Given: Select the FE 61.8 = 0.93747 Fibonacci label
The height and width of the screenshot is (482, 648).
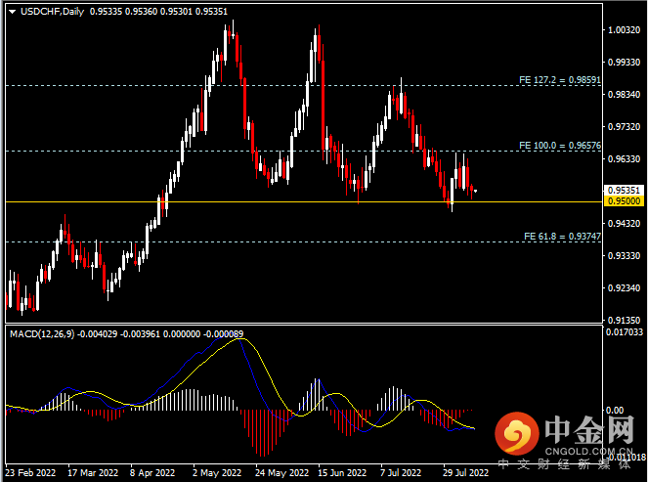Looking at the screenshot, I should tap(562, 237).
